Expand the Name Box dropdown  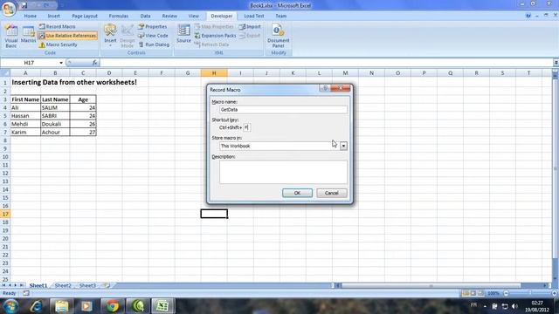click(61, 63)
